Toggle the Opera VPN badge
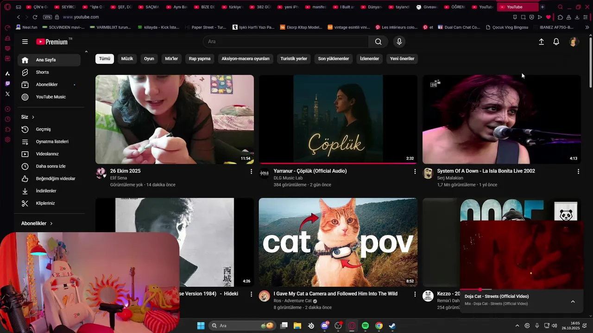The height and width of the screenshot is (333, 593). pos(47,17)
